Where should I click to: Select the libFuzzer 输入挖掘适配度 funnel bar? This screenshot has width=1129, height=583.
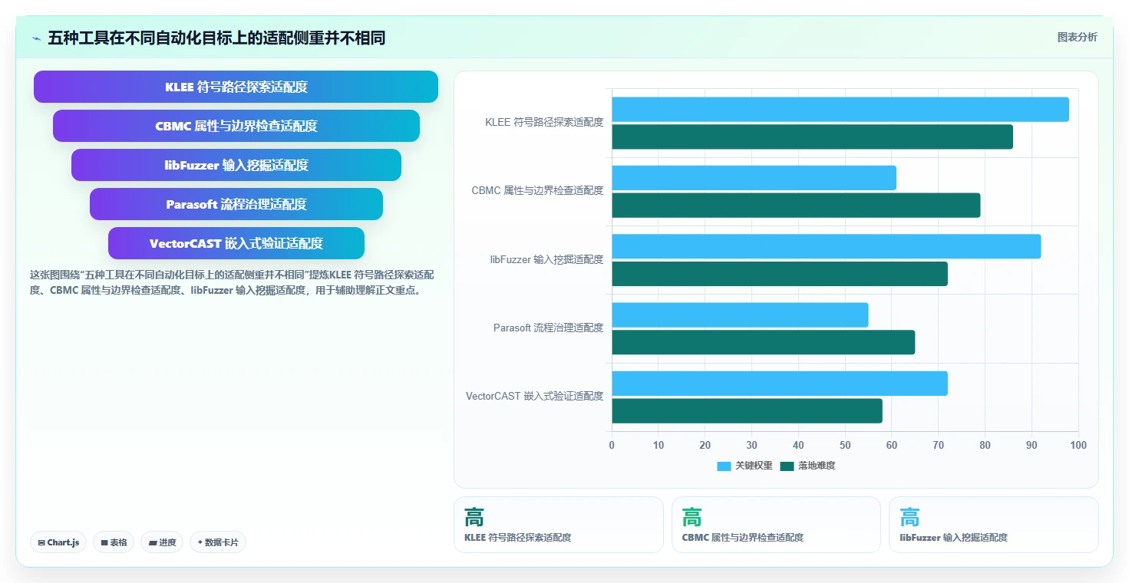click(x=236, y=165)
